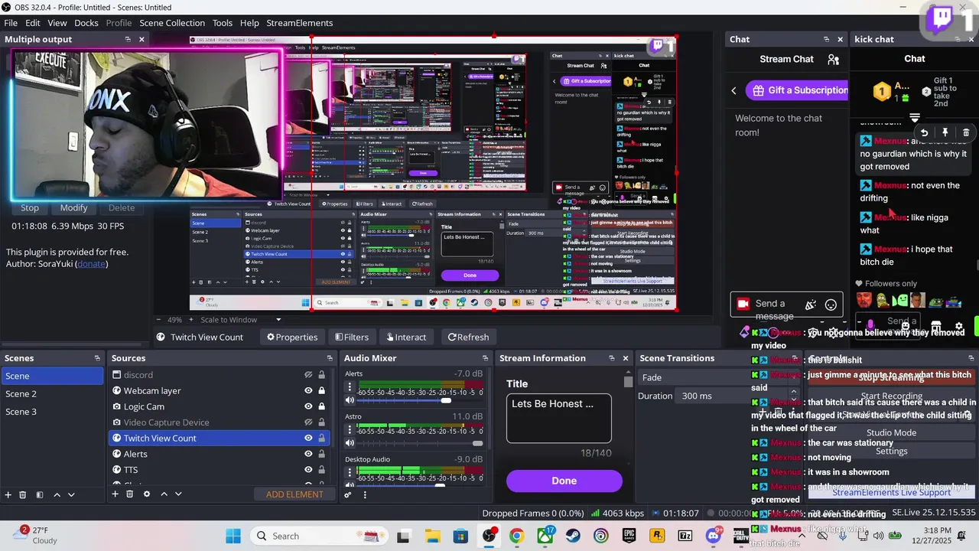
Task: Click Done in Stream Information
Action: (x=564, y=481)
